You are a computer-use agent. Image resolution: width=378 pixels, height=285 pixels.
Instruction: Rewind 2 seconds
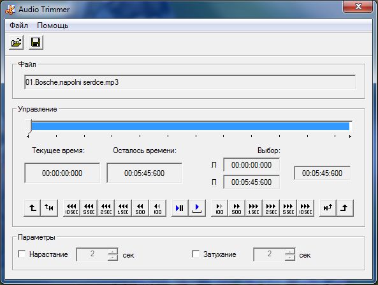click(x=106, y=208)
